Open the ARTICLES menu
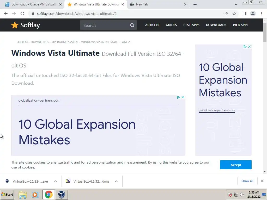This screenshot has width=267, height=200. pos(152,25)
